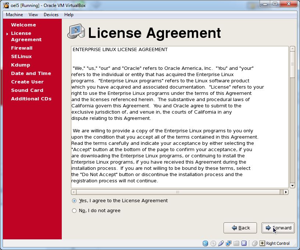This screenshot has height=250, width=300.
Task: Close the VirtualBox window
Action: coord(289,4)
